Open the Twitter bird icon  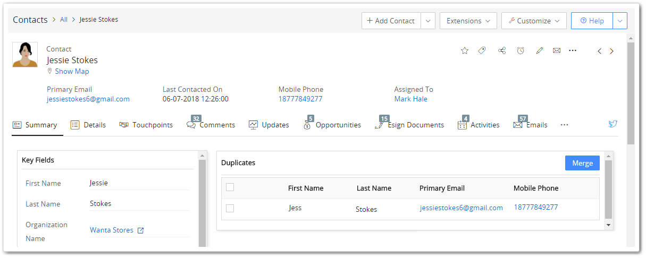point(613,124)
